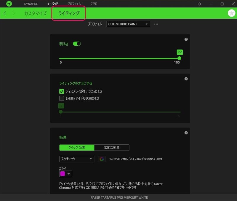This screenshot has height=201, width=237.
Task: Open help for the 明るさ brightness panel
Action: click(x=186, y=39)
